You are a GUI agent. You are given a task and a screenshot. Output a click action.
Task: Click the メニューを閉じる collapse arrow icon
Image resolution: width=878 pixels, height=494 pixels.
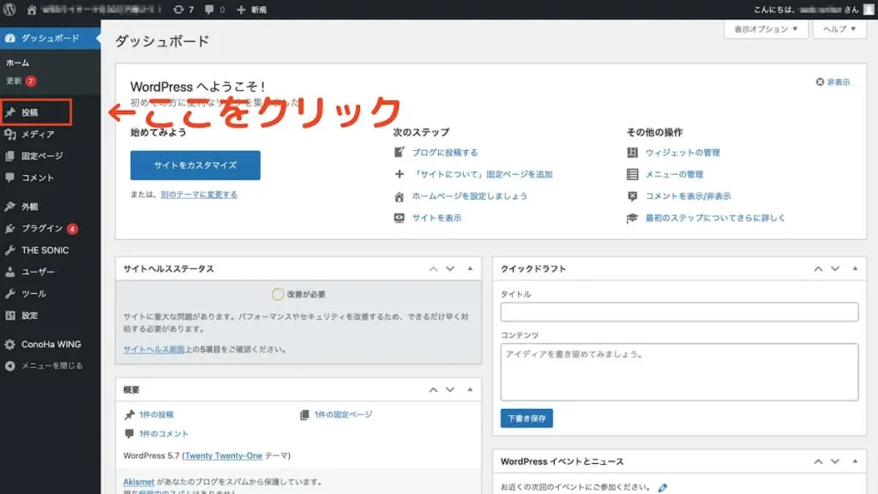pos(10,365)
